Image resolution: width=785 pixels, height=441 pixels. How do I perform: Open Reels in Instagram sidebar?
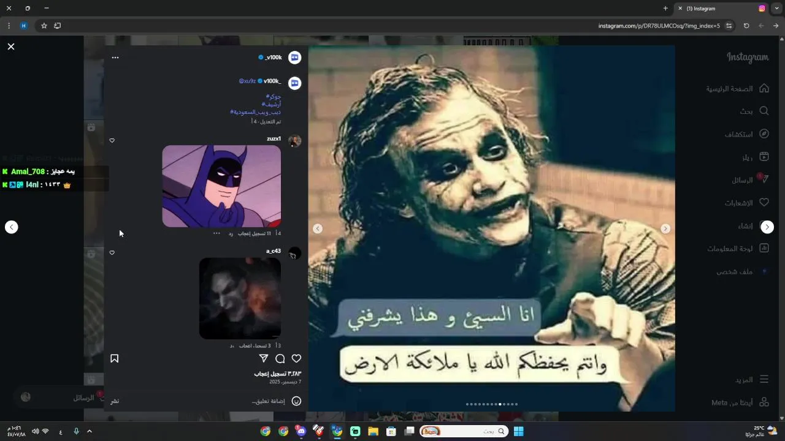(x=755, y=157)
